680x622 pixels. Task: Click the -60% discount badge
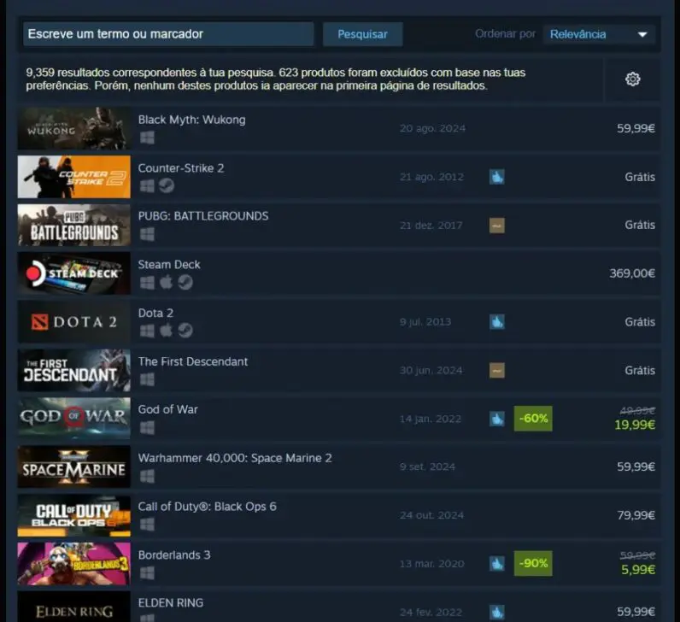coord(533,419)
